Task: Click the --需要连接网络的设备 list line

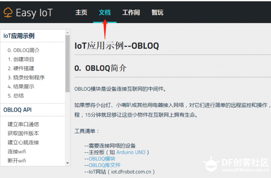Action: pyautogui.click(x=110, y=146)
